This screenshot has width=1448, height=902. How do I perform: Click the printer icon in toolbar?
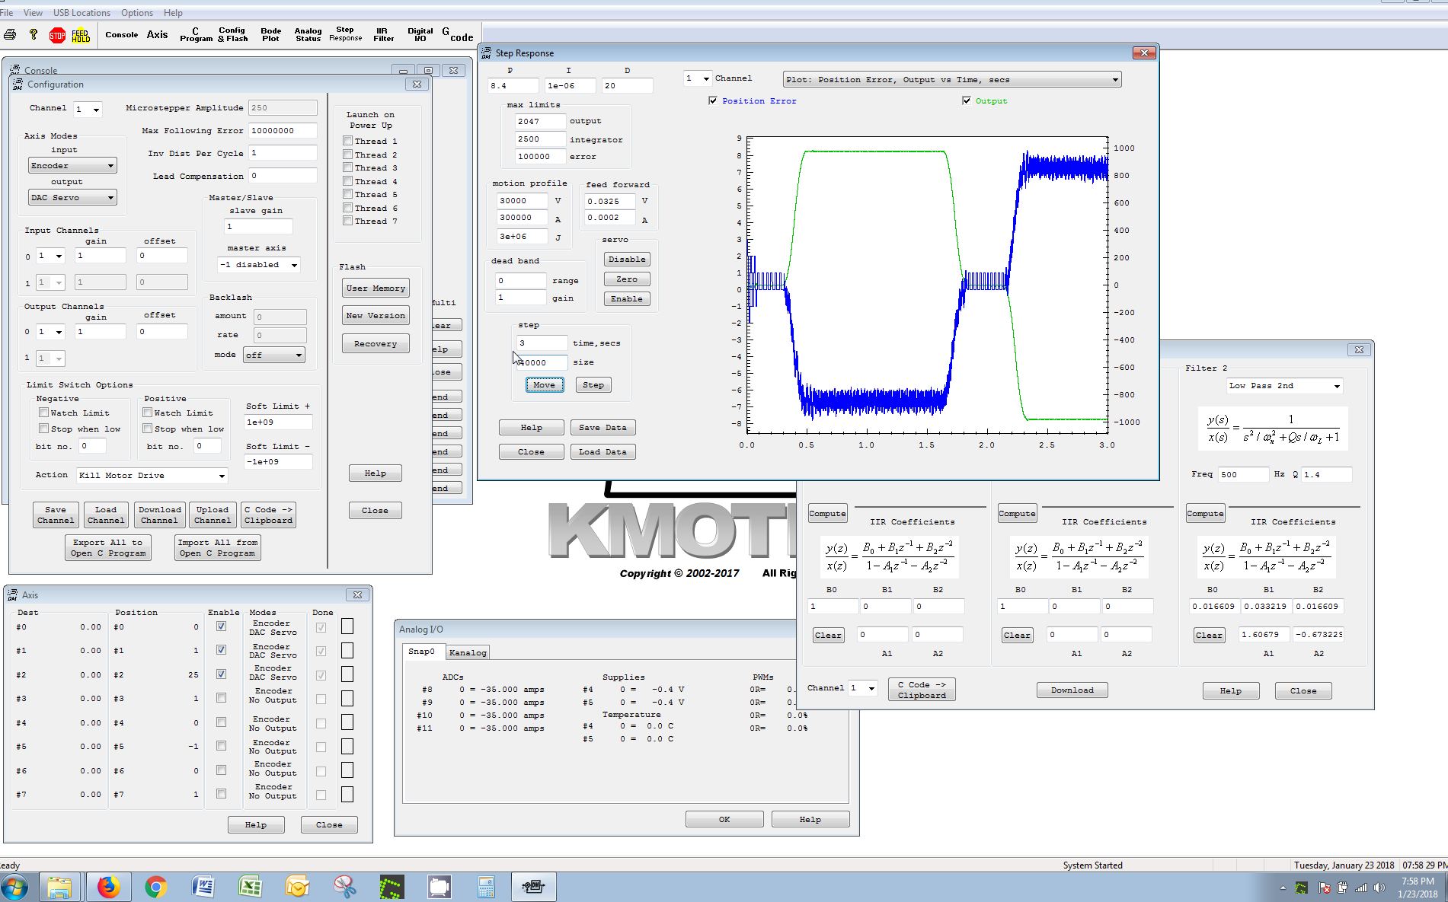(11, 35)
